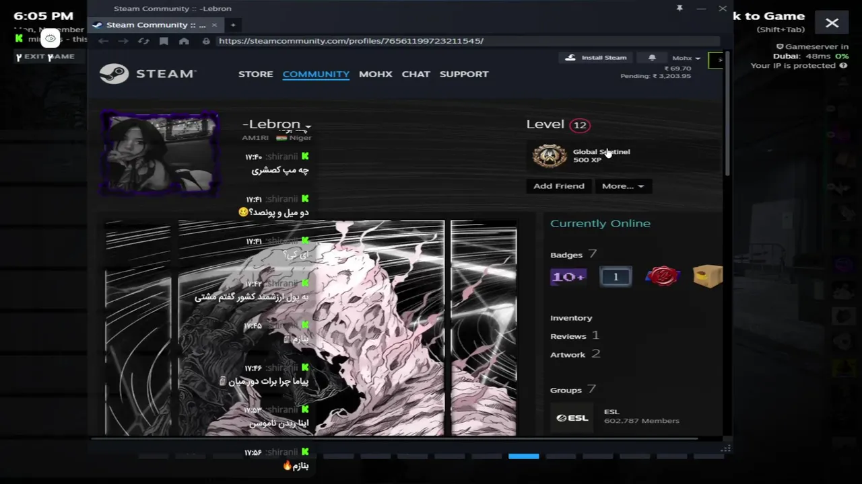Bookmark this page with the bookmark icon
This screenshot has width=862, height=484.
coord(164,41)
